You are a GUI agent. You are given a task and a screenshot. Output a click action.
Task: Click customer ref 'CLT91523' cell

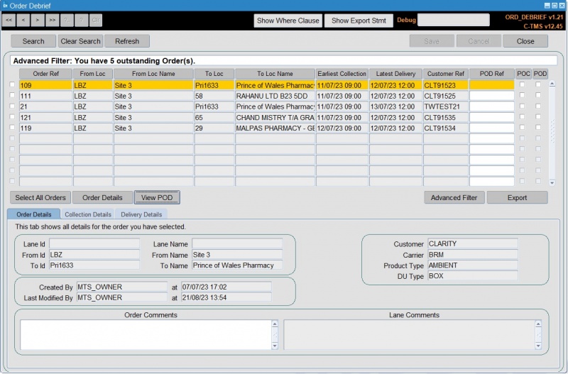click(446, 85)
